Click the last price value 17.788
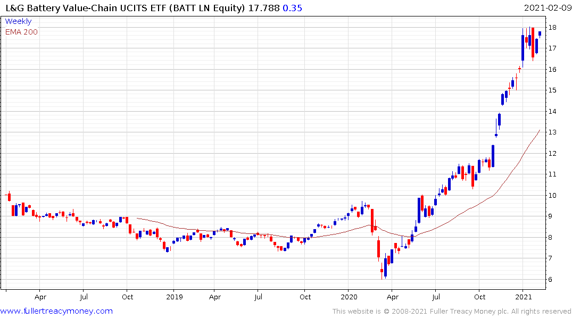 264,8
